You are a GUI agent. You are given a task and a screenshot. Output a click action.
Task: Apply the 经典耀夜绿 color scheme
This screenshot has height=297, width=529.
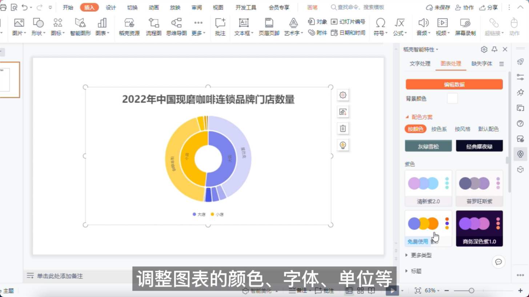[480, 146]
